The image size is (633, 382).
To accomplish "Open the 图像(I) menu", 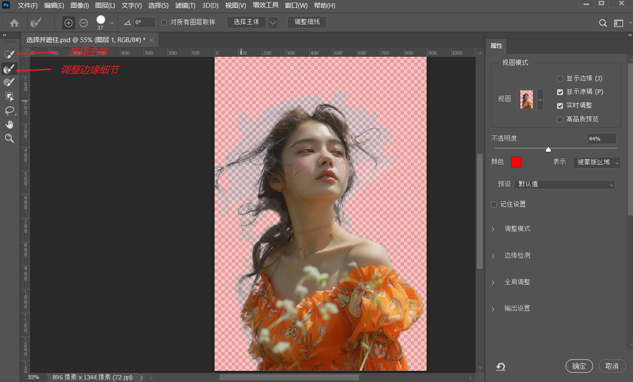I will pyautogui.click(x=80, y=6).
